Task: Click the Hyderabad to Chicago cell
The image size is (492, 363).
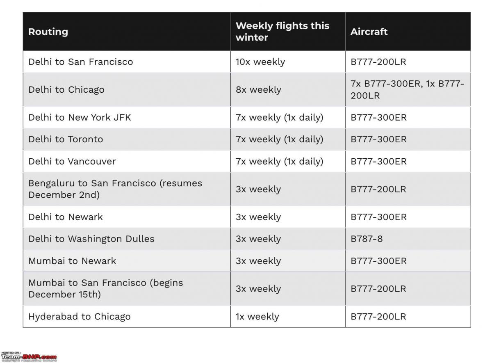Action: point(126,317)
